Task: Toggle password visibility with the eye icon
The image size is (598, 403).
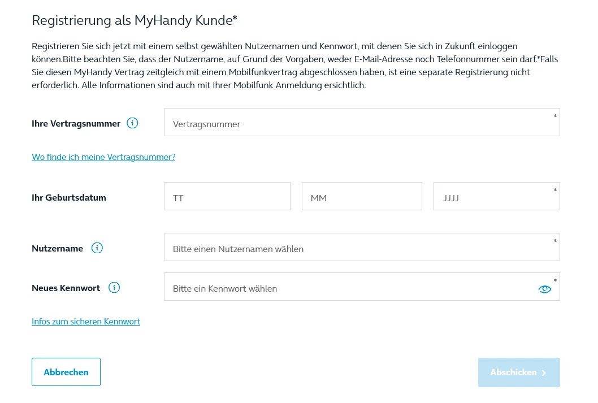Action: pyautogui.click(x=544, y=289)
